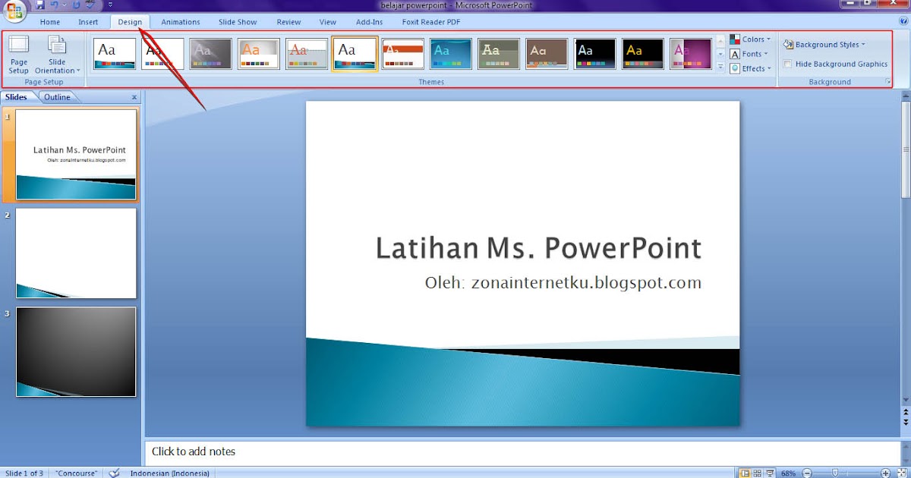The height and width of the screenshot is (478, 911).
Task: Click the Save icon in Quick Access
Action: coord(39,5)
